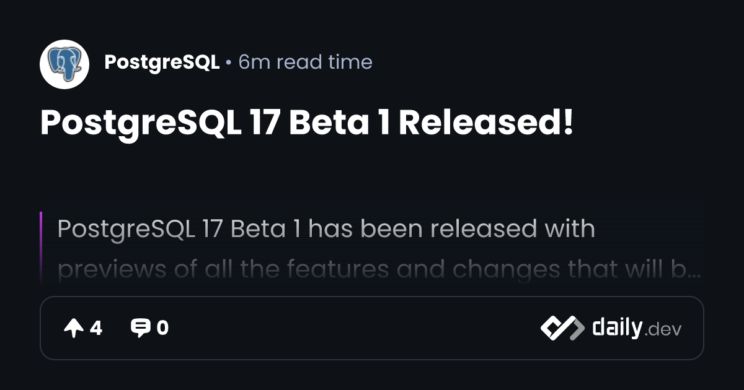Click the "daily" wordmark text

(617, 327)
